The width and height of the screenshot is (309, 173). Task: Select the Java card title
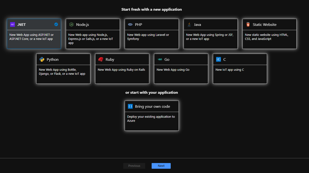197,25
